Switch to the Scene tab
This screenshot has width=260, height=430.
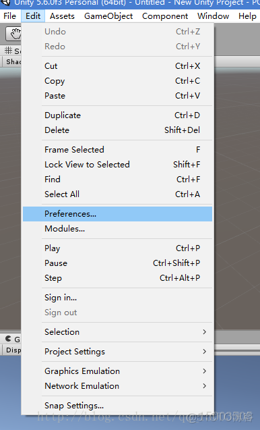tap(12, 51)
